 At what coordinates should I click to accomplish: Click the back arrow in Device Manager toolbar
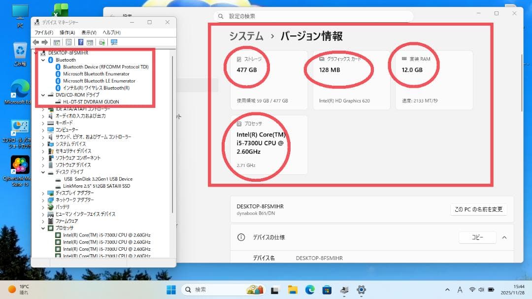36,42
